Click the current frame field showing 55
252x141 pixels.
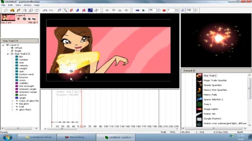[152, 10]
